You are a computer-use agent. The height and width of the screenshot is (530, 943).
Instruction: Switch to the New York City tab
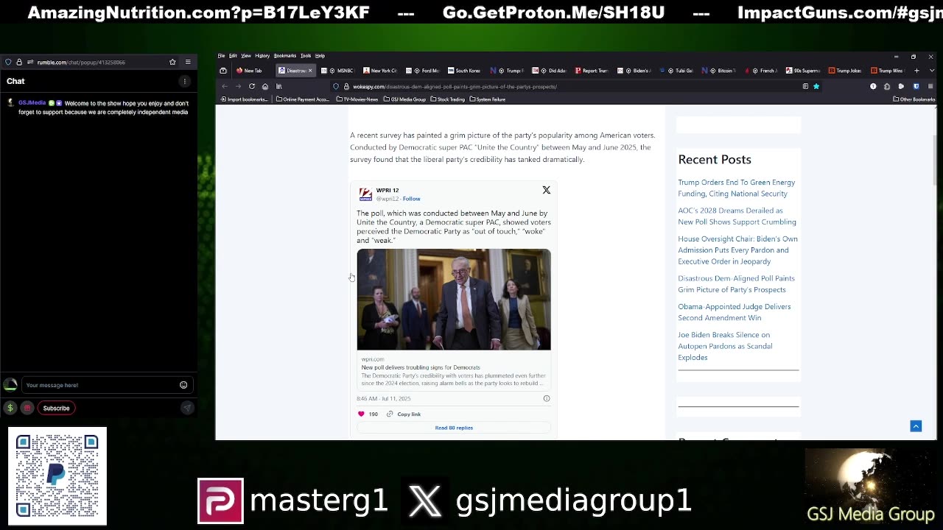(381, 71)
